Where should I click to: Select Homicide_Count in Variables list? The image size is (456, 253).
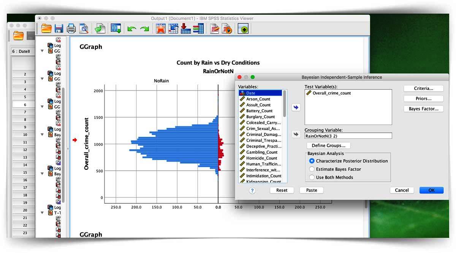(261, 158)
